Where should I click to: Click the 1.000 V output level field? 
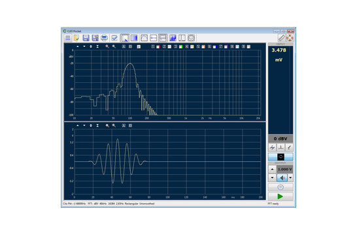(x=285, y=169)
